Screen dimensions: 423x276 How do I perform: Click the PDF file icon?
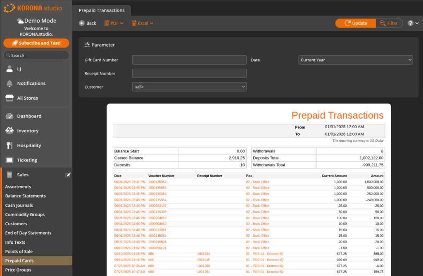click(x=107, y=23)
